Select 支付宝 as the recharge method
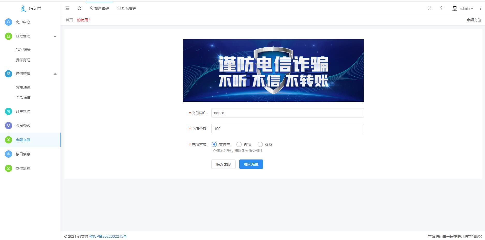This screenshot has height=240, width=485. coord(214,144)
